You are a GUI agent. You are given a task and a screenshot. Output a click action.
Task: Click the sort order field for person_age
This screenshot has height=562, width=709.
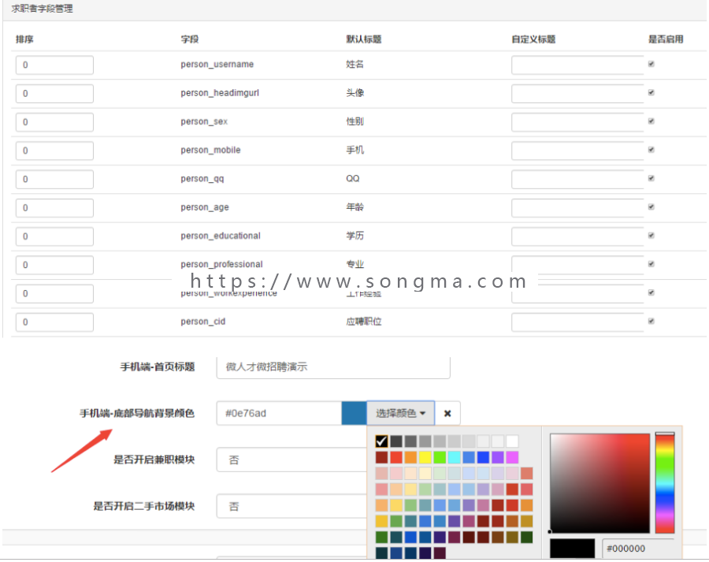pyautogui.click(x=54, y=208)
